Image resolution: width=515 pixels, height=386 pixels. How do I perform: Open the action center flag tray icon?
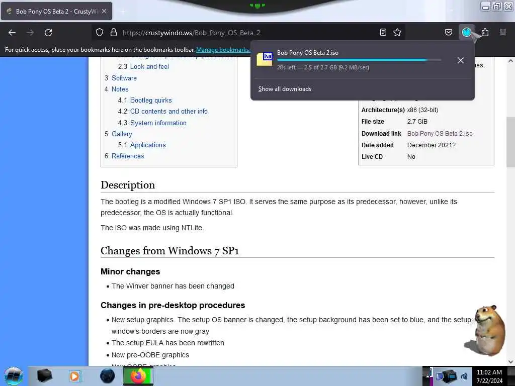[439, 376]
